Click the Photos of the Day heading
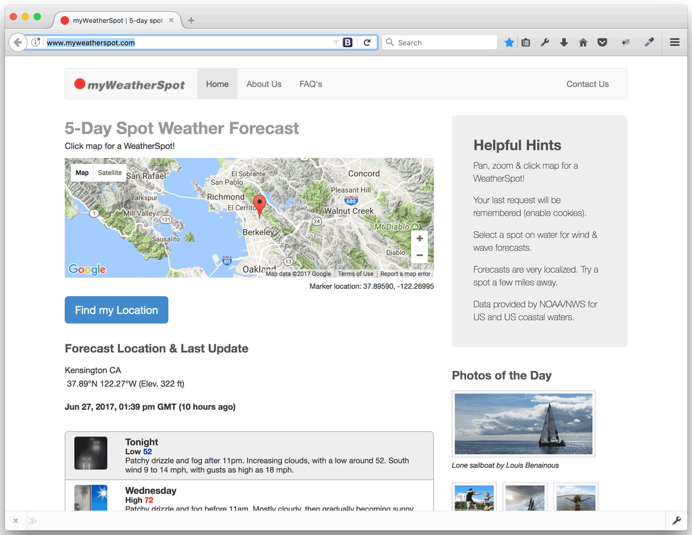This screenshot has width=692, height=535. [502, 375]
